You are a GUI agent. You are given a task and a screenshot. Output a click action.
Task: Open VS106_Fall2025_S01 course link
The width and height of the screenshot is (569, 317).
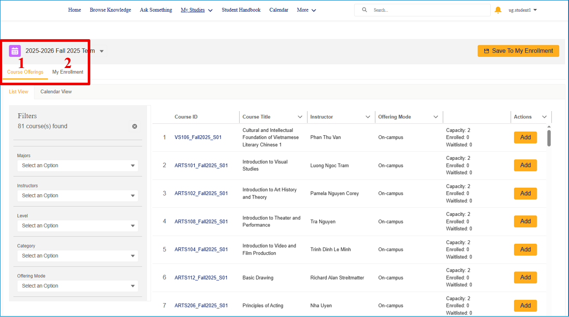click(198, 137)
